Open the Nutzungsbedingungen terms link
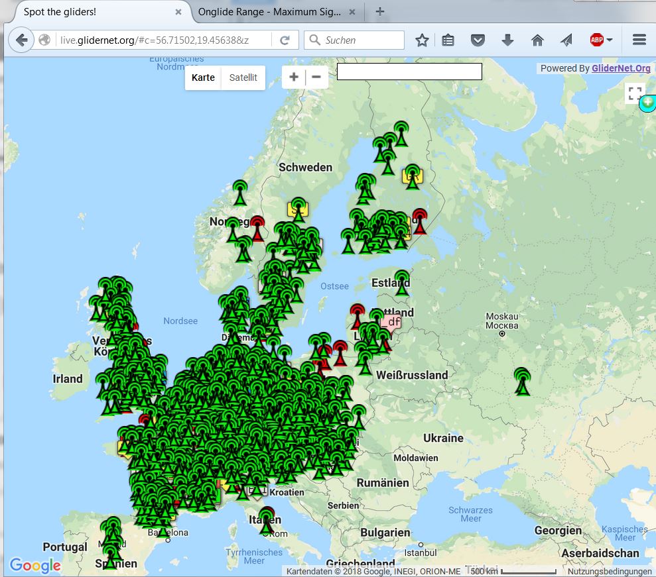Screen dimensions: 656x577 [609, 571]
